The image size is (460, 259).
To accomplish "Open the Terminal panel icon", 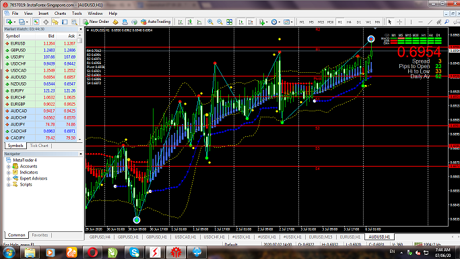I will pos(65,22).
